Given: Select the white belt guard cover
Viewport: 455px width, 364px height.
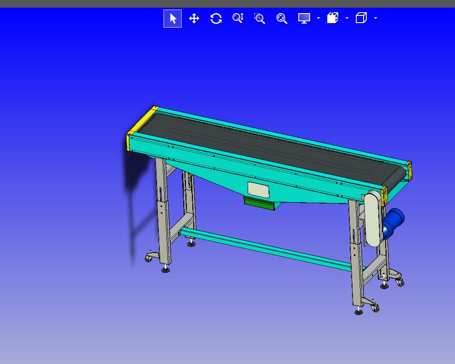Looking at the screenshot, I should 373,218.
